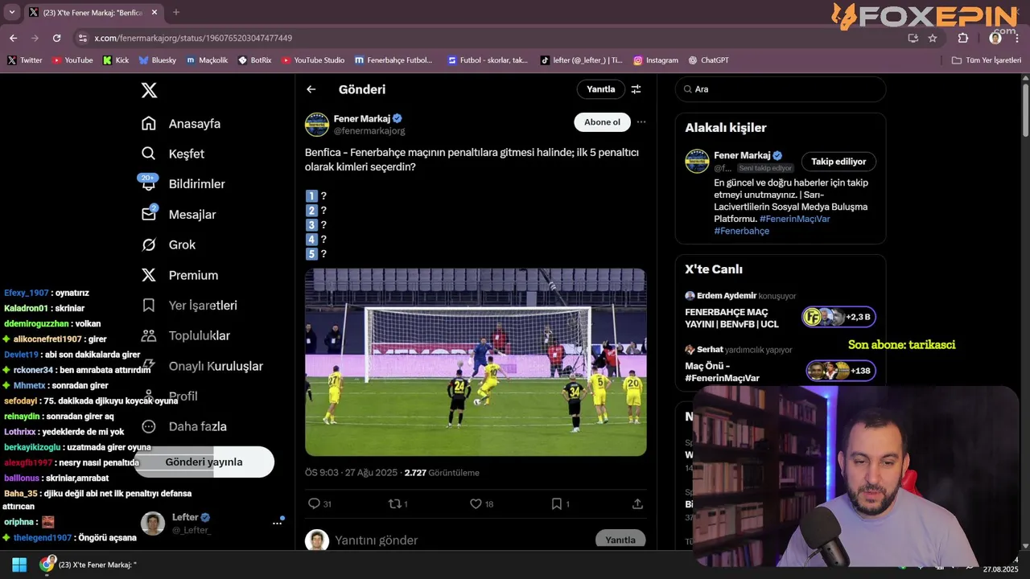Viewport: 1030px width, 579px height.
Task: Click Fener Markaj avatar in the post
Action: point(316,125)
